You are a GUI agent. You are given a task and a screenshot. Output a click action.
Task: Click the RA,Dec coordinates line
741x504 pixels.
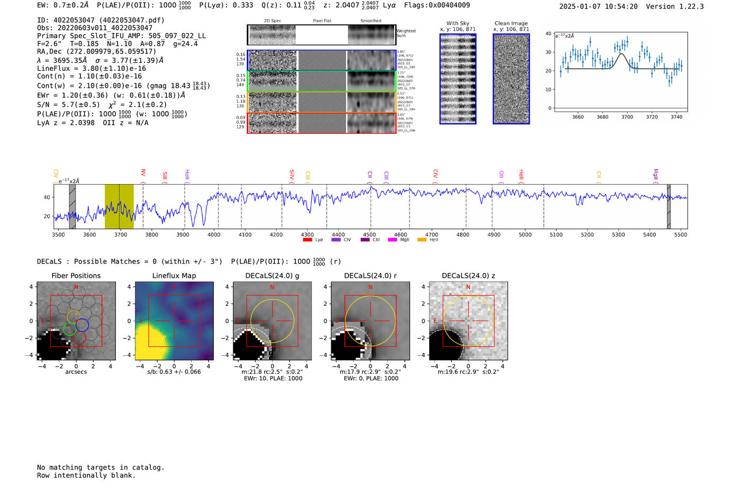[97, 51]
